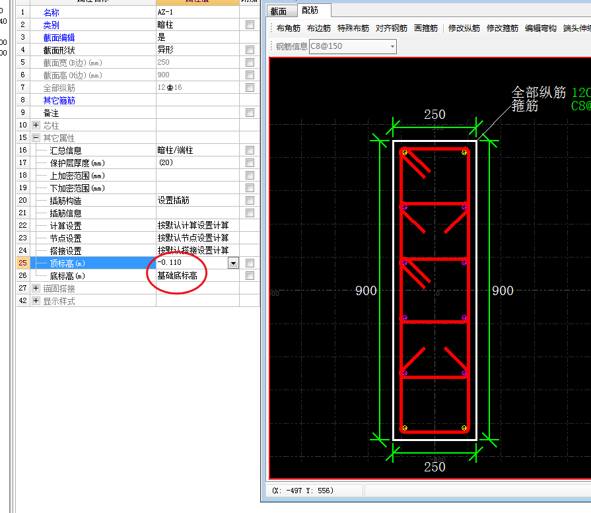The image size is (591, 513).
Task: Expand the 锚固搭接 property group
Action: point(36,289)
